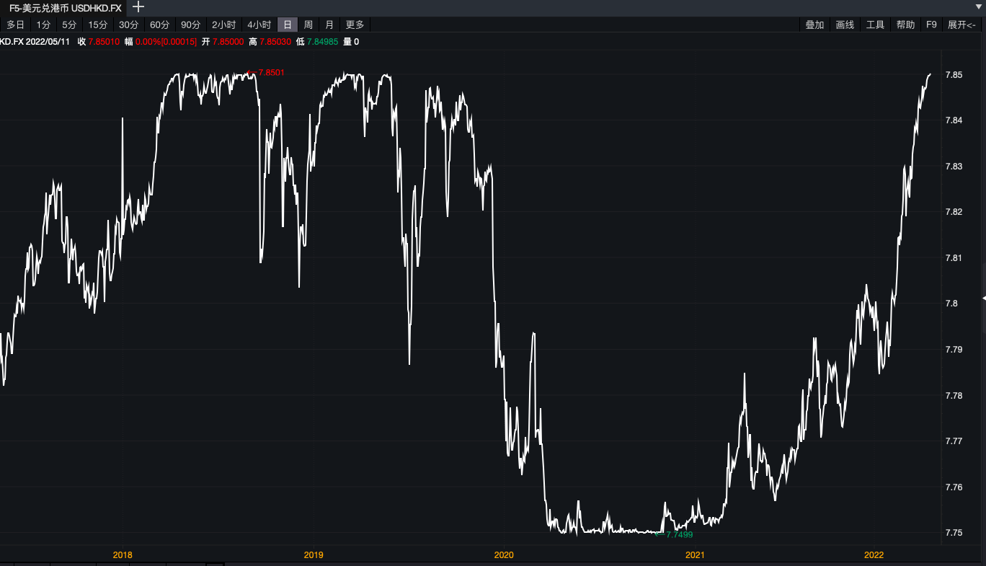The height and width of the screenshot is (566, 986).
Task: Choose the 2小时 interval
Action: click(223, 25)
